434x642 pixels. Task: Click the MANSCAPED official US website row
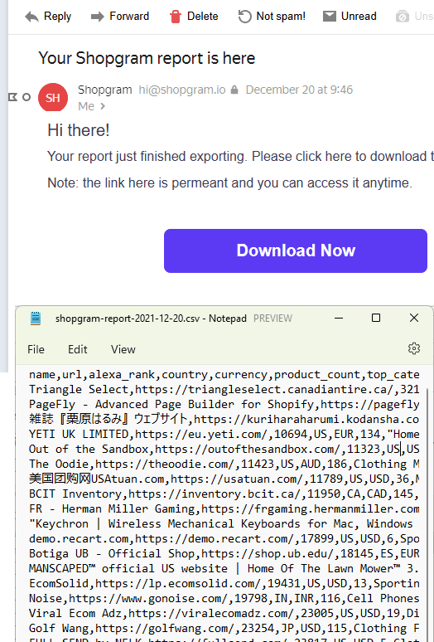(224, 569)
